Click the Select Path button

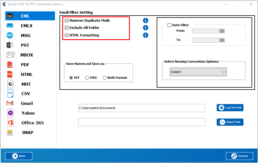(230, 122)
